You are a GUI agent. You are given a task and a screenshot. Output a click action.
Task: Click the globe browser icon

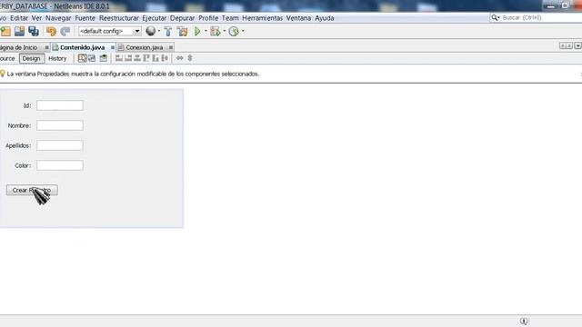click(x=150, y=31)
